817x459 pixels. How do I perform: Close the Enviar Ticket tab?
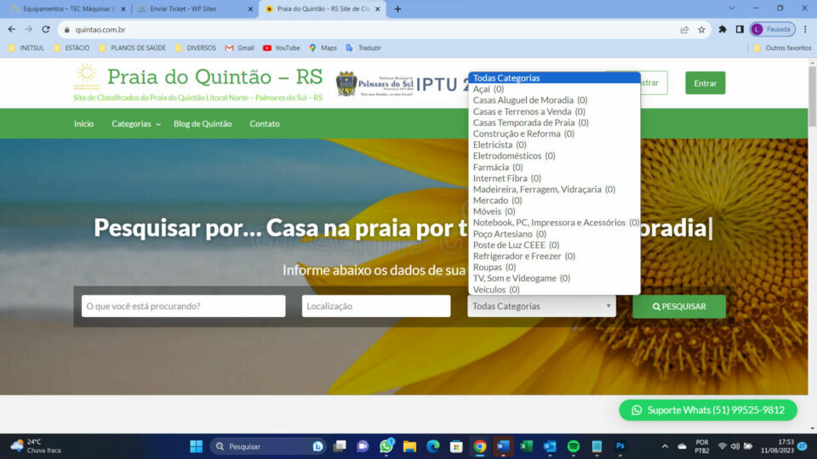click(250, 8)
